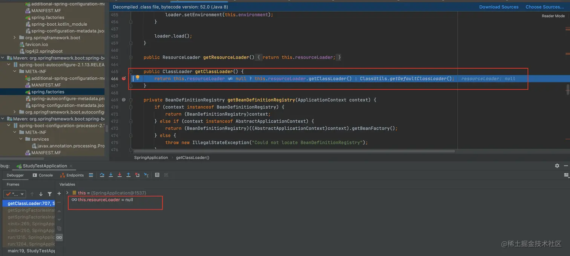Click the yellow lightbulb intention icon
The height and width of the screenshot is (256, 570).
pyautogui.click(x=138, y=78)
